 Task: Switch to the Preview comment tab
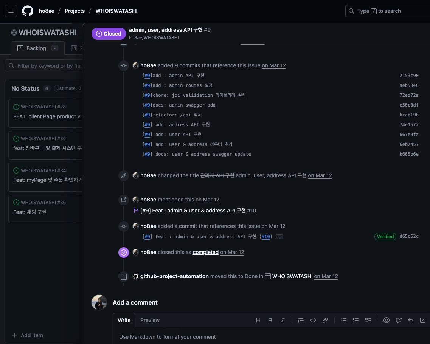point(150,320)
